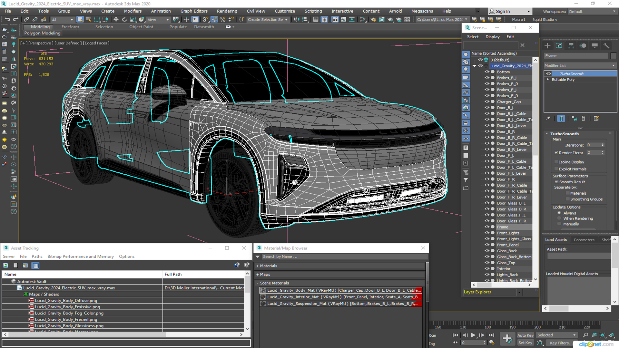
Task: Activate the Select and Rotate tool
Action: pos(124,20)
